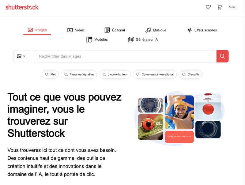Screen dimensions: 245x185
Task: Go to Shutterstock logo homepage
Action: click(x=22, y=7)
